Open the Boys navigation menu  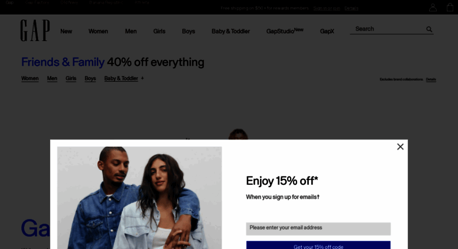[x=189, y=31]
